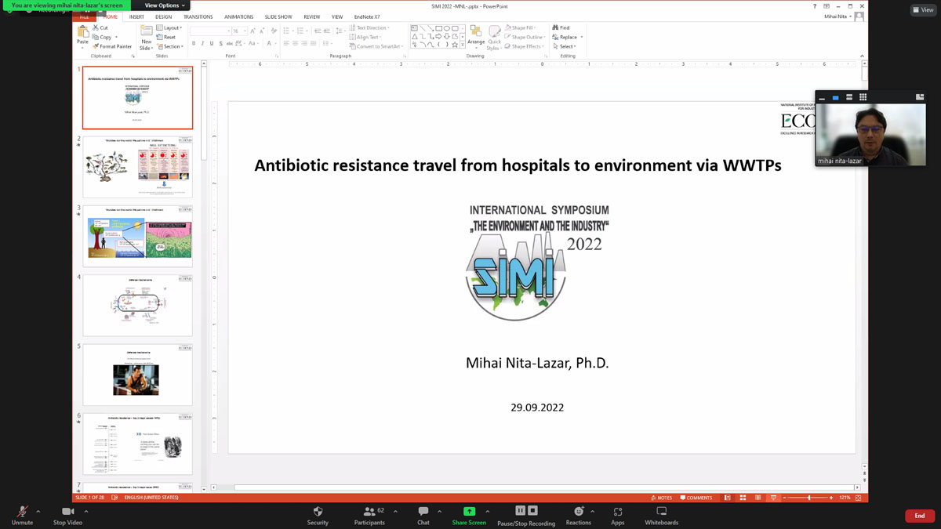Open the EndNote X7 tab
Screen dimensions: 941x529
[x=367, y=16]
